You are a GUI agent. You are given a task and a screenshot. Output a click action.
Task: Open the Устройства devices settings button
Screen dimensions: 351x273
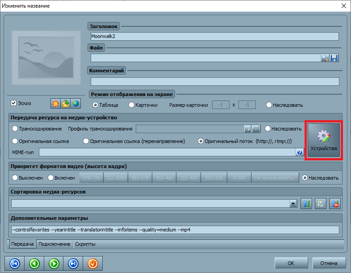(324, 141)
